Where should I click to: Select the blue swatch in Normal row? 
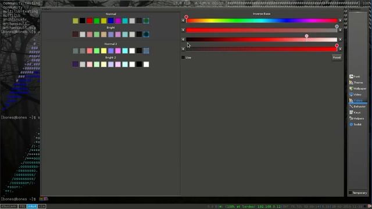pyautogui.click(x=111, y=21)
